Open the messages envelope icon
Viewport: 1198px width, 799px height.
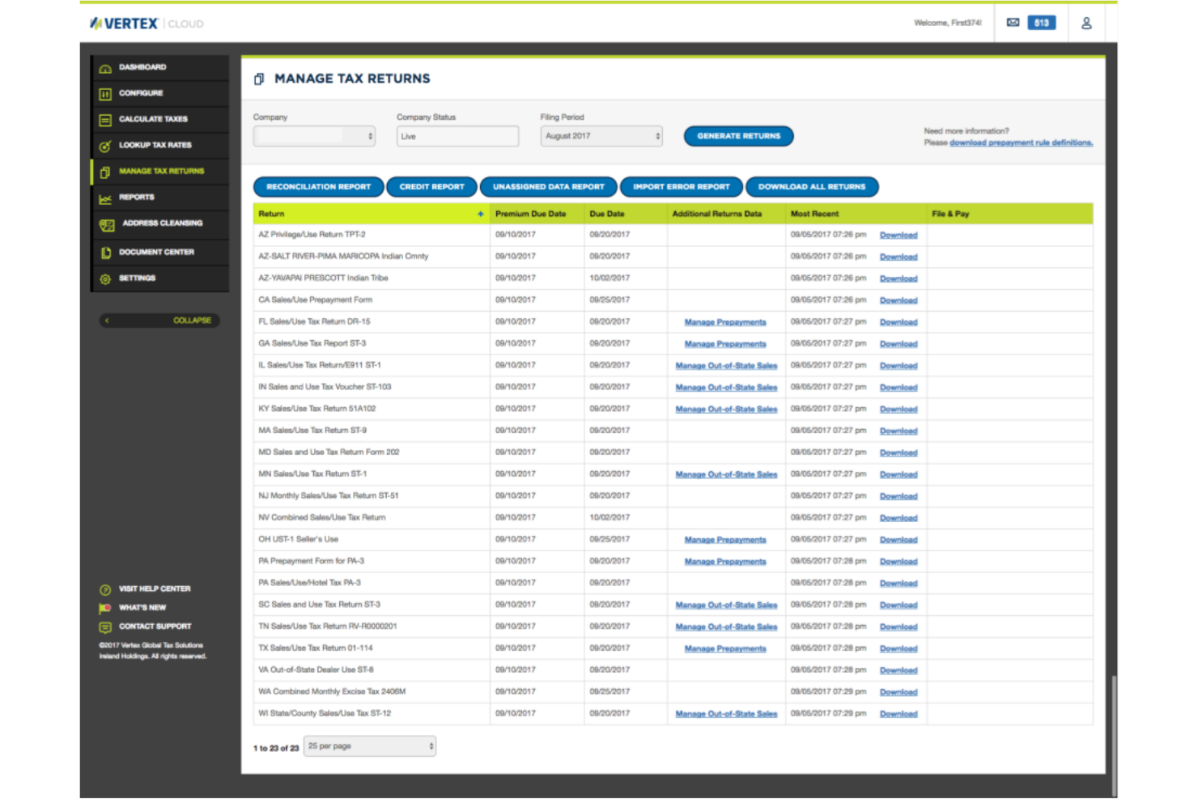1013,23
